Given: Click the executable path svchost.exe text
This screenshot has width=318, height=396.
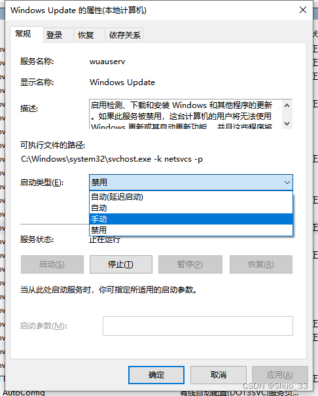Looking at the screenshot, I should (111, 159).
